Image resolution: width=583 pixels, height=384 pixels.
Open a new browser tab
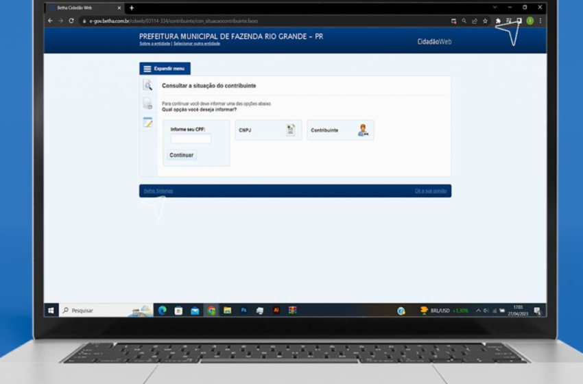(132, 8)
